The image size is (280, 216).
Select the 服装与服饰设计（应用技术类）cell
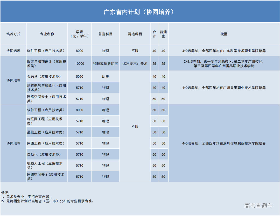[x=46, y=63]
